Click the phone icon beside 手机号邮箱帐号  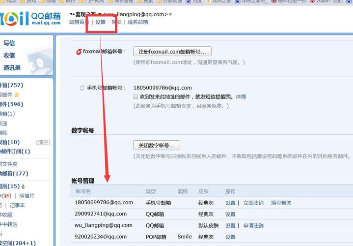pos(82,88)
